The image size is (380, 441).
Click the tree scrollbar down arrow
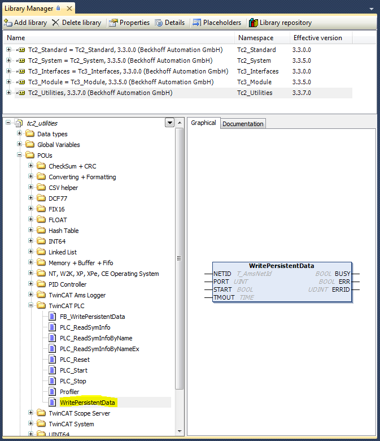tap(180, 431)
